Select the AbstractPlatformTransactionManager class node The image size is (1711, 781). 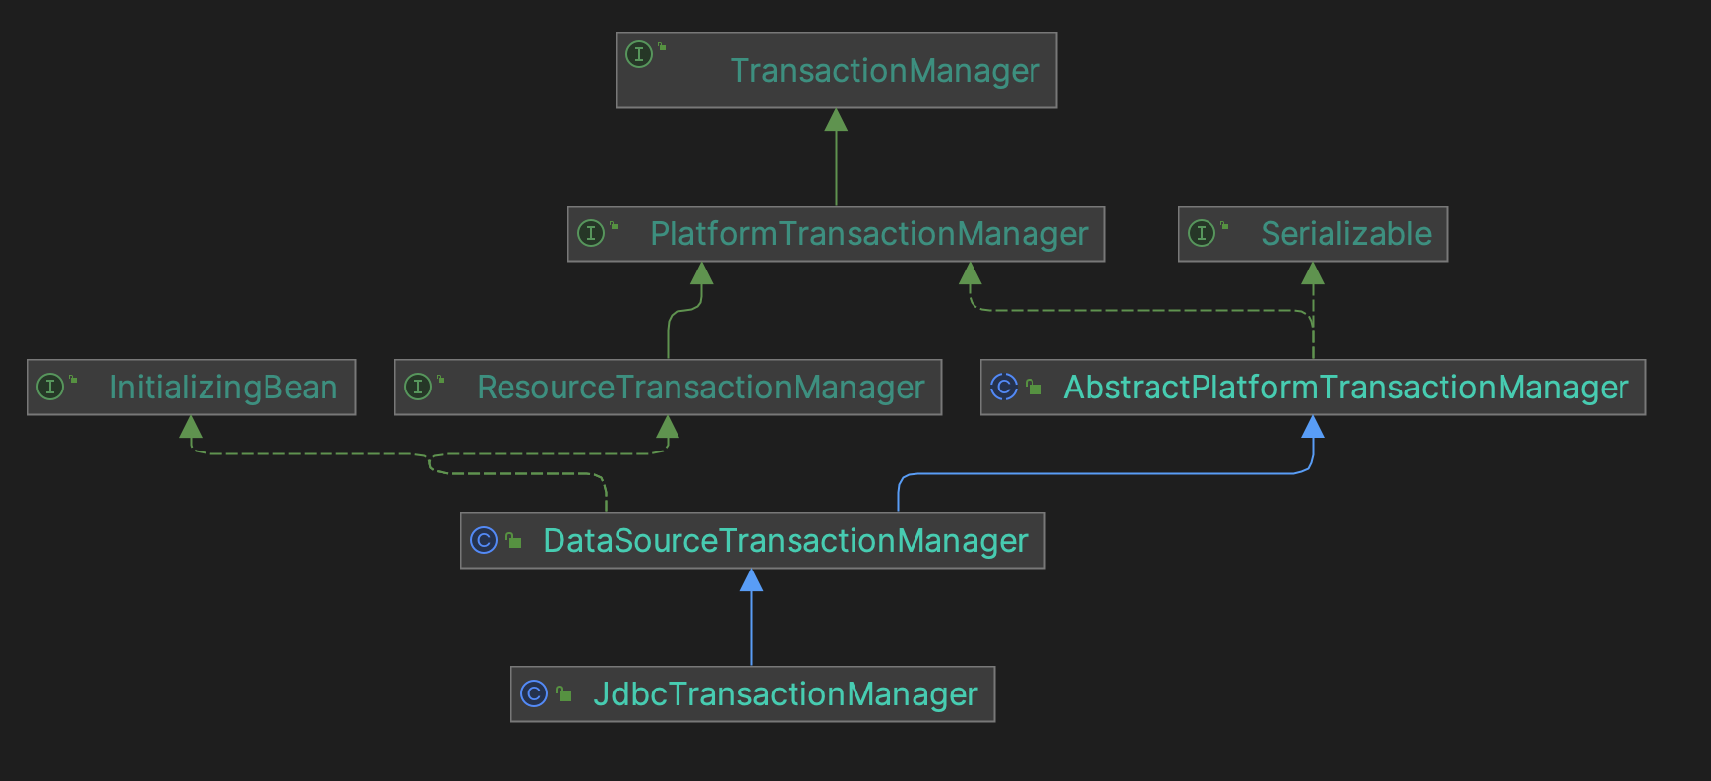[x=1345, y=388]
